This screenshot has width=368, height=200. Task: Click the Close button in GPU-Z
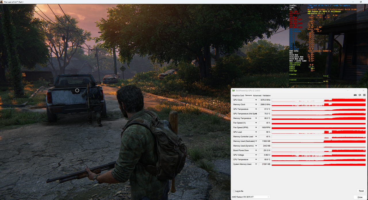(x=360, y=197)
